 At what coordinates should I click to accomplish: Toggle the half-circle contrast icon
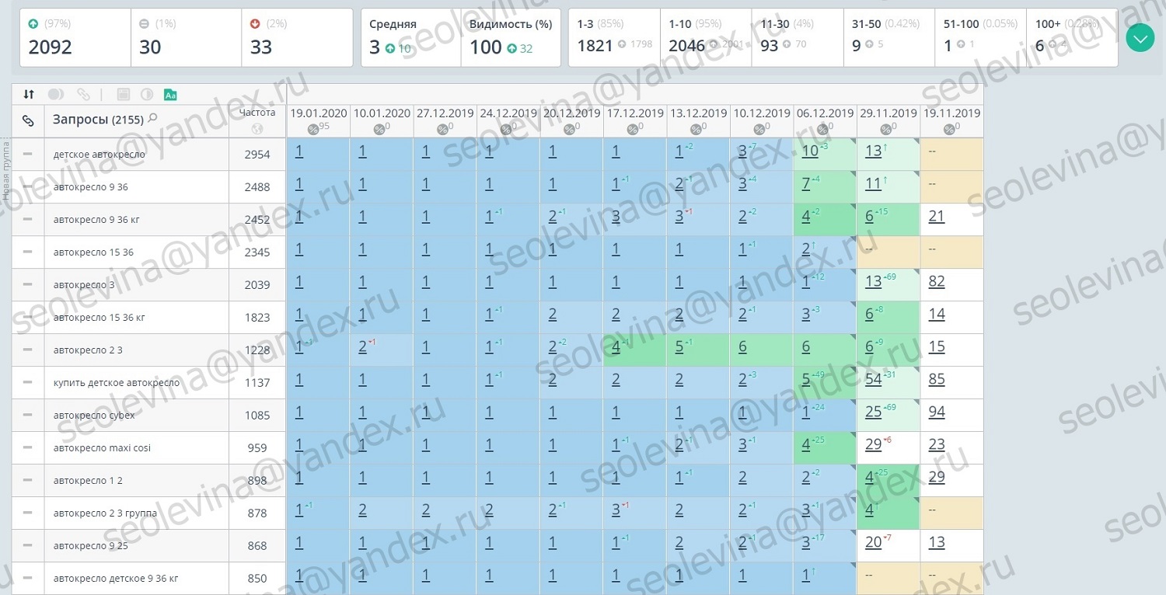tap(146, 94)
